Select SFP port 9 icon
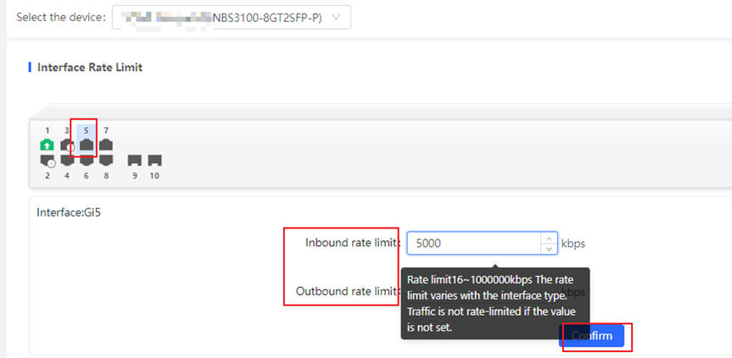 click(134, 160)
